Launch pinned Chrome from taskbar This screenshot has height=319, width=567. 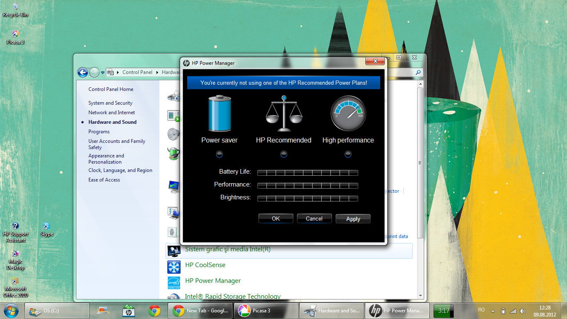point(154,311)
